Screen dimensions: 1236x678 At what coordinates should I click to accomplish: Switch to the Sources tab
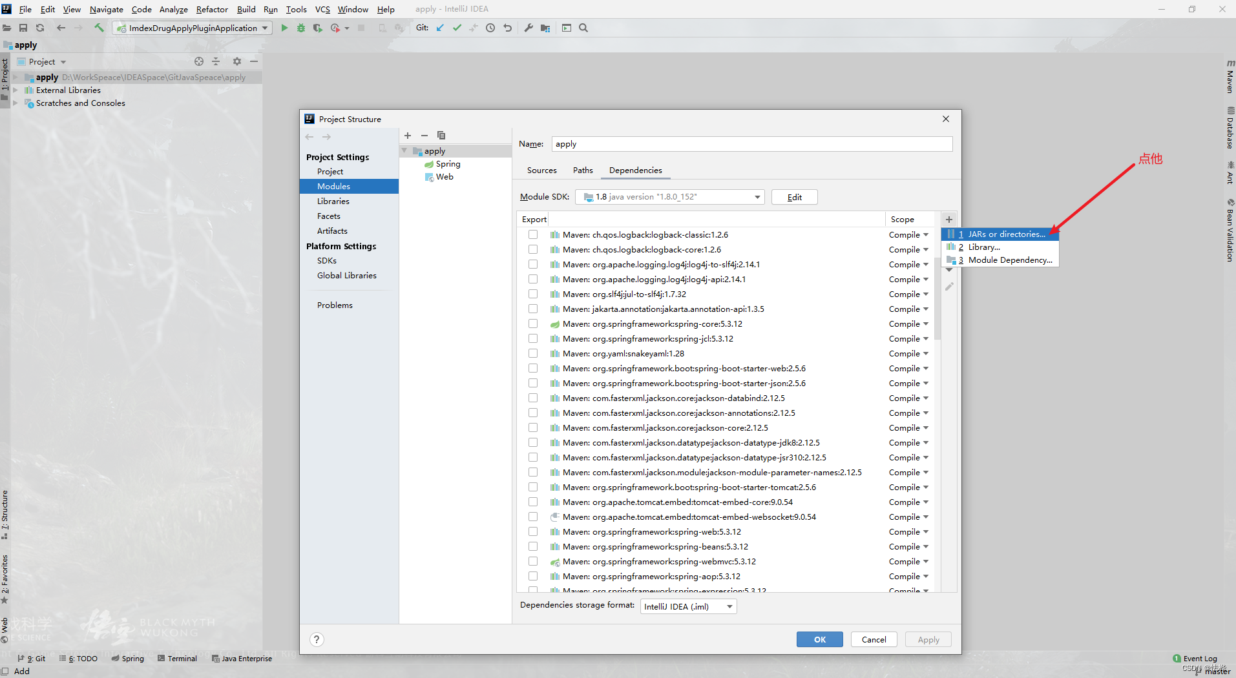(x=541, y=170)
